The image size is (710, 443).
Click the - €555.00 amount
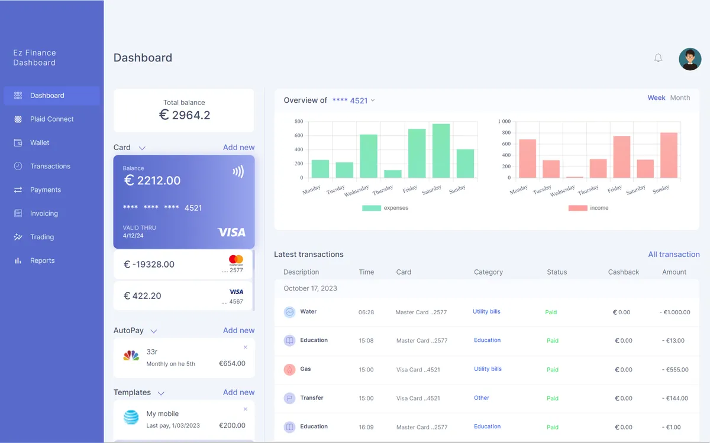(x=676, y=370)
